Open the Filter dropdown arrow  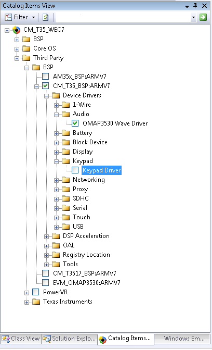tap(33, 17)
